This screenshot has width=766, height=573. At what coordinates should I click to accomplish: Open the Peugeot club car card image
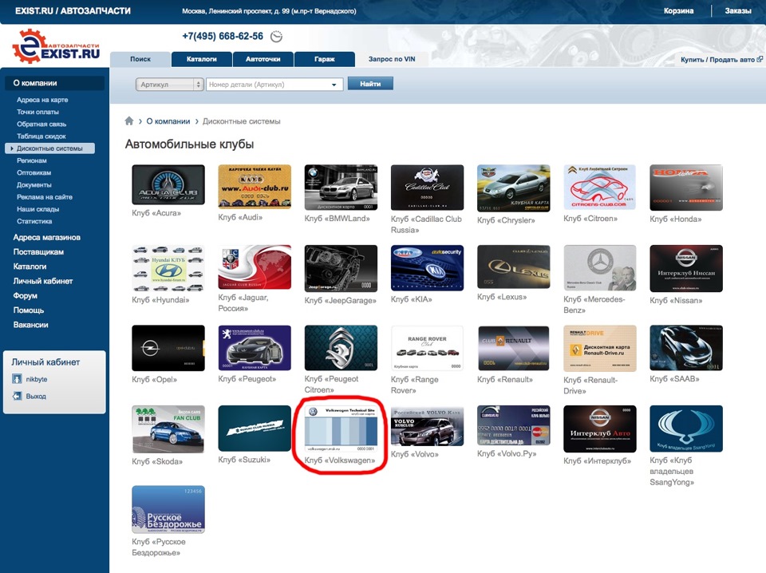(x=255, y=348)
